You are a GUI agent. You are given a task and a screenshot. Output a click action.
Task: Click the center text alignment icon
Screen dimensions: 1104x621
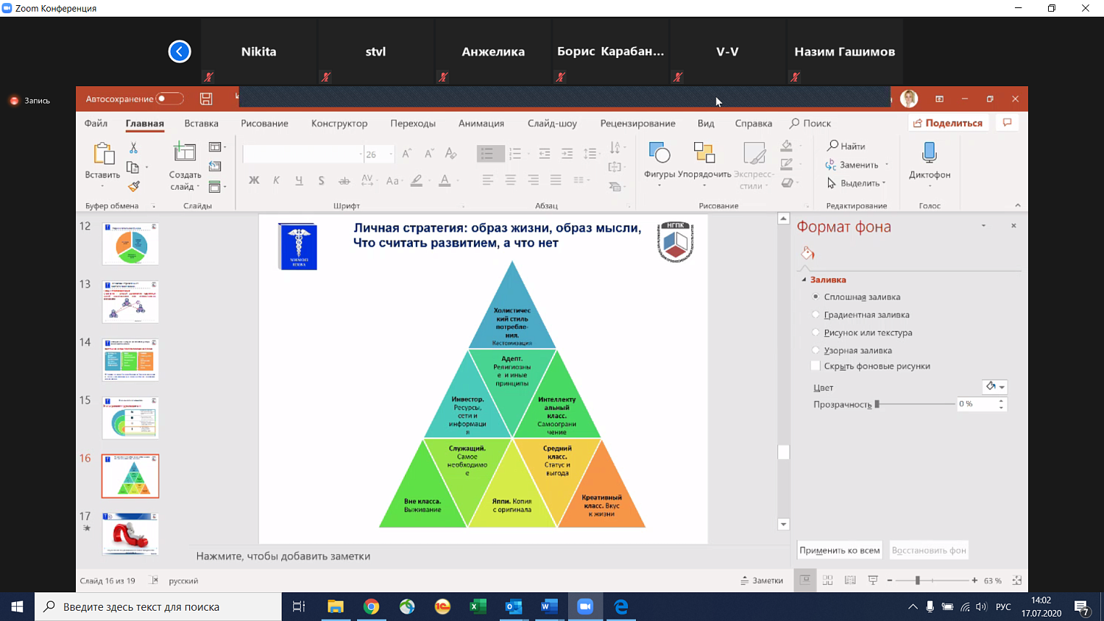pos(510,180)
